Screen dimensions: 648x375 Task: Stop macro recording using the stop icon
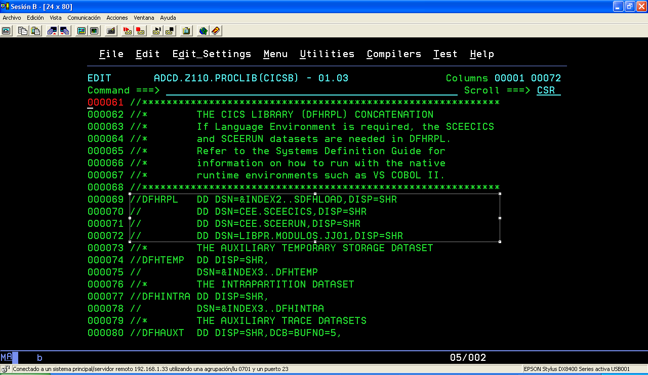139,31
